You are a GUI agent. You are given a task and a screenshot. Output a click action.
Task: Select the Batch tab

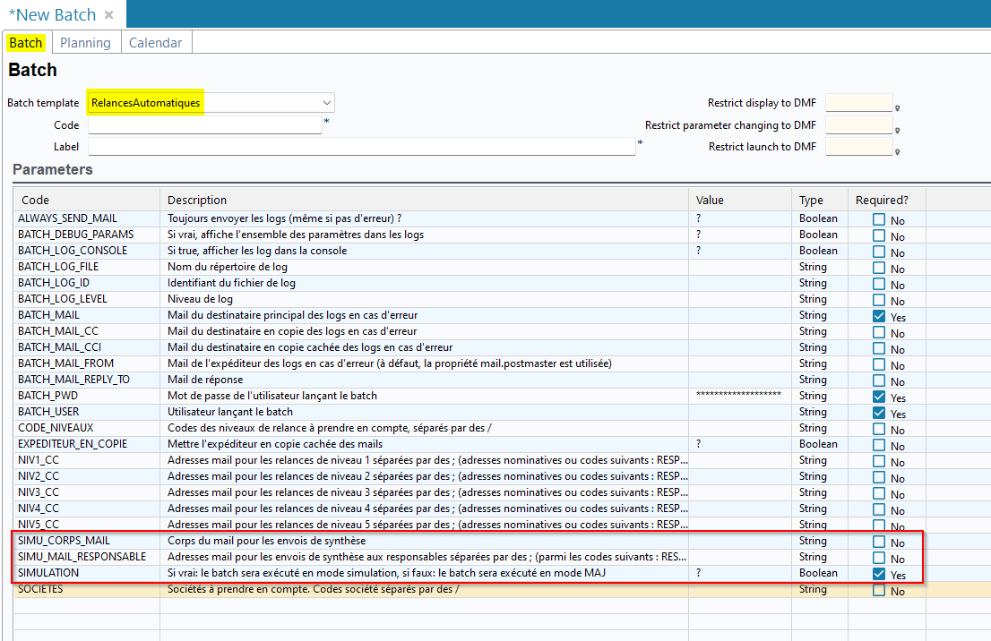coord(26,43)
